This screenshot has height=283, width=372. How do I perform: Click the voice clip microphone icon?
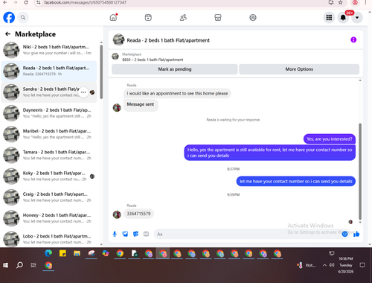pyautogui.click(x=115, y=234)
